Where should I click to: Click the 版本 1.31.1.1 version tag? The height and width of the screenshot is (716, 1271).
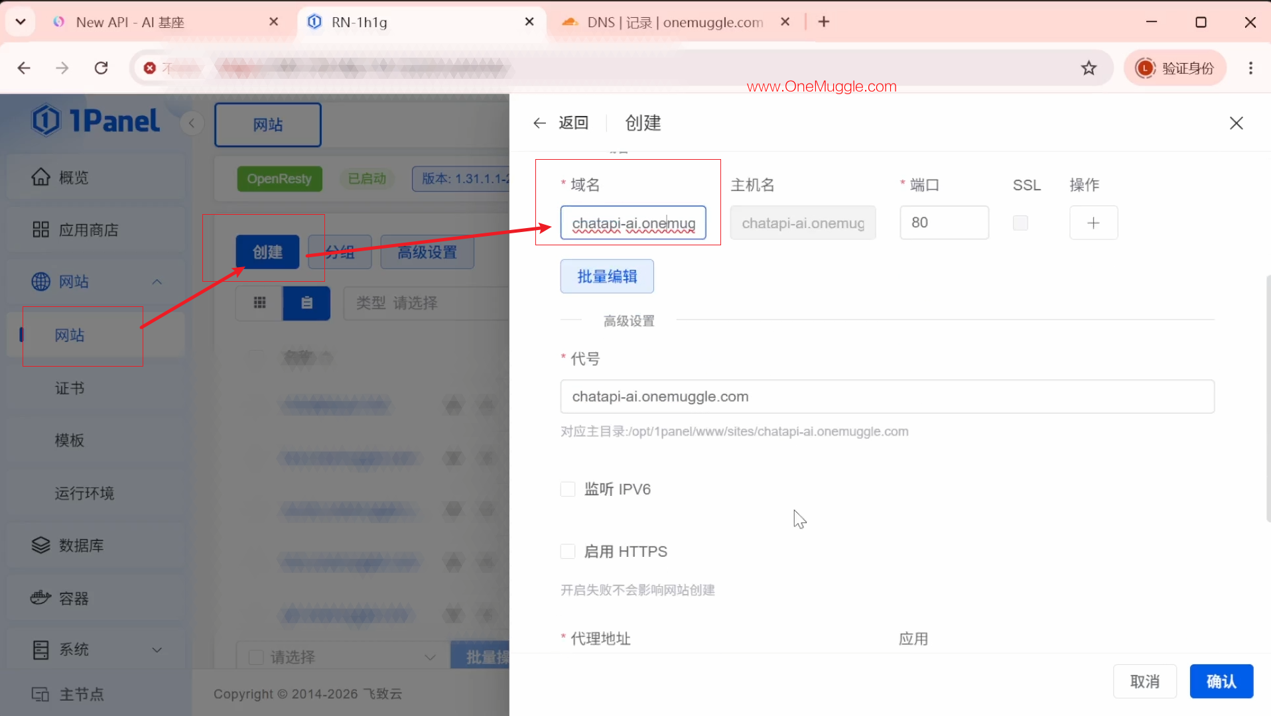pos(461,178)
